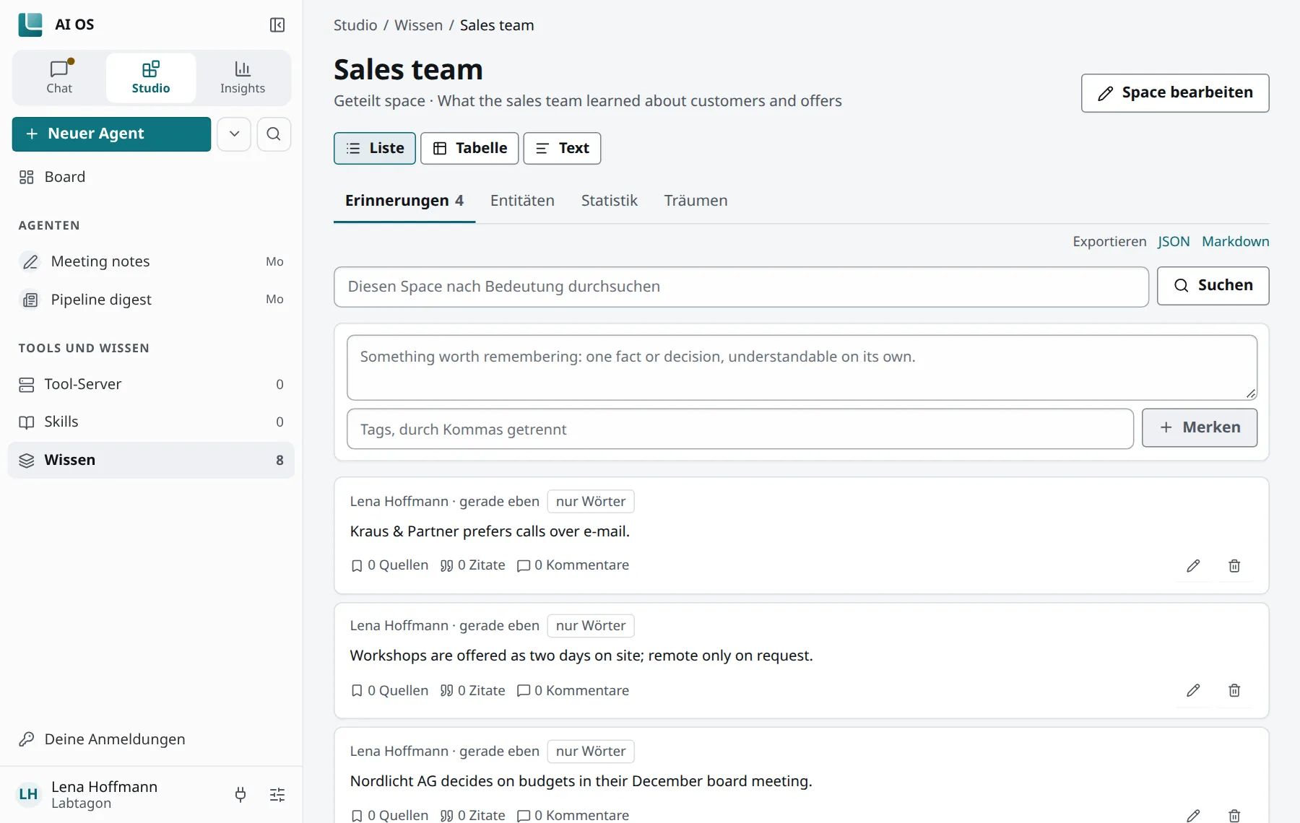Switch to the Statistik tab
The width and height of the screenshot is (1300, 823).
click(x=610, y=201)
